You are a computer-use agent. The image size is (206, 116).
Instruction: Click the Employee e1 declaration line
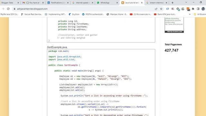point(94,76)
